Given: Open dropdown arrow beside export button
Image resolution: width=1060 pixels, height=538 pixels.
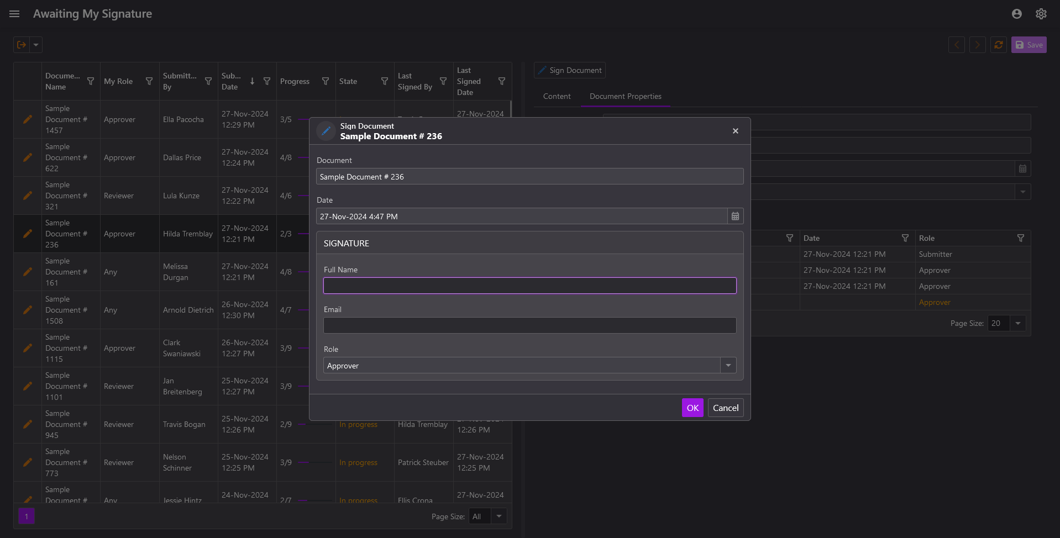Looking at the screenshot, I should (x=36, y=45).
